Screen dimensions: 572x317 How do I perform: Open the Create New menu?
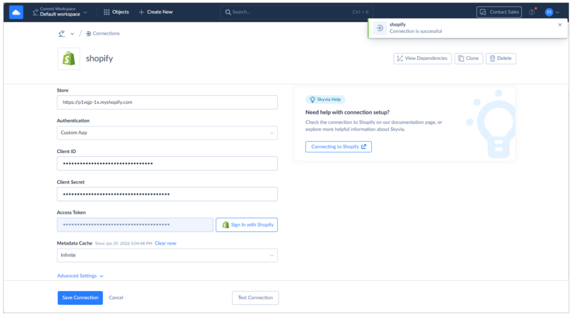tap(156, 12)
